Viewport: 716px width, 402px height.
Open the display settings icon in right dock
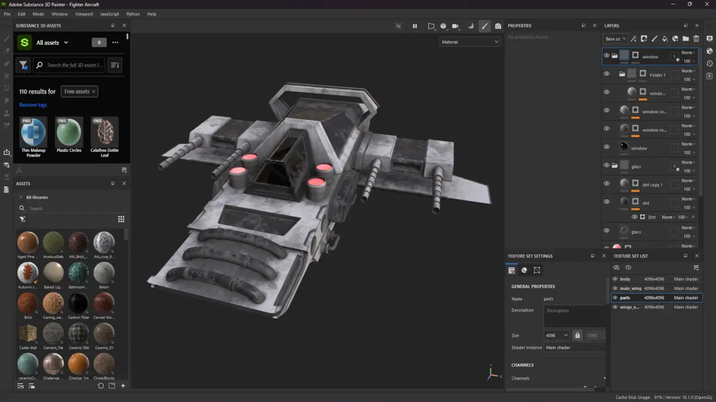click(x=709, y=38)
